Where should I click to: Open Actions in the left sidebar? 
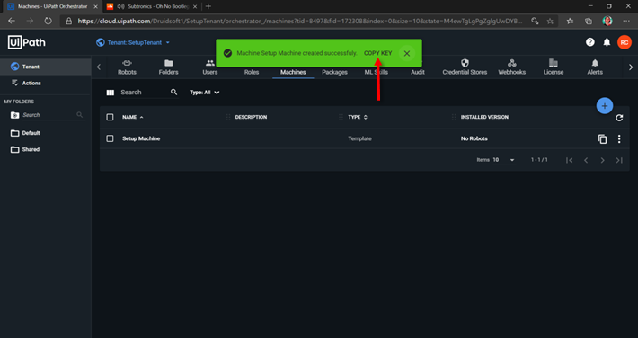tap(46, 83)
